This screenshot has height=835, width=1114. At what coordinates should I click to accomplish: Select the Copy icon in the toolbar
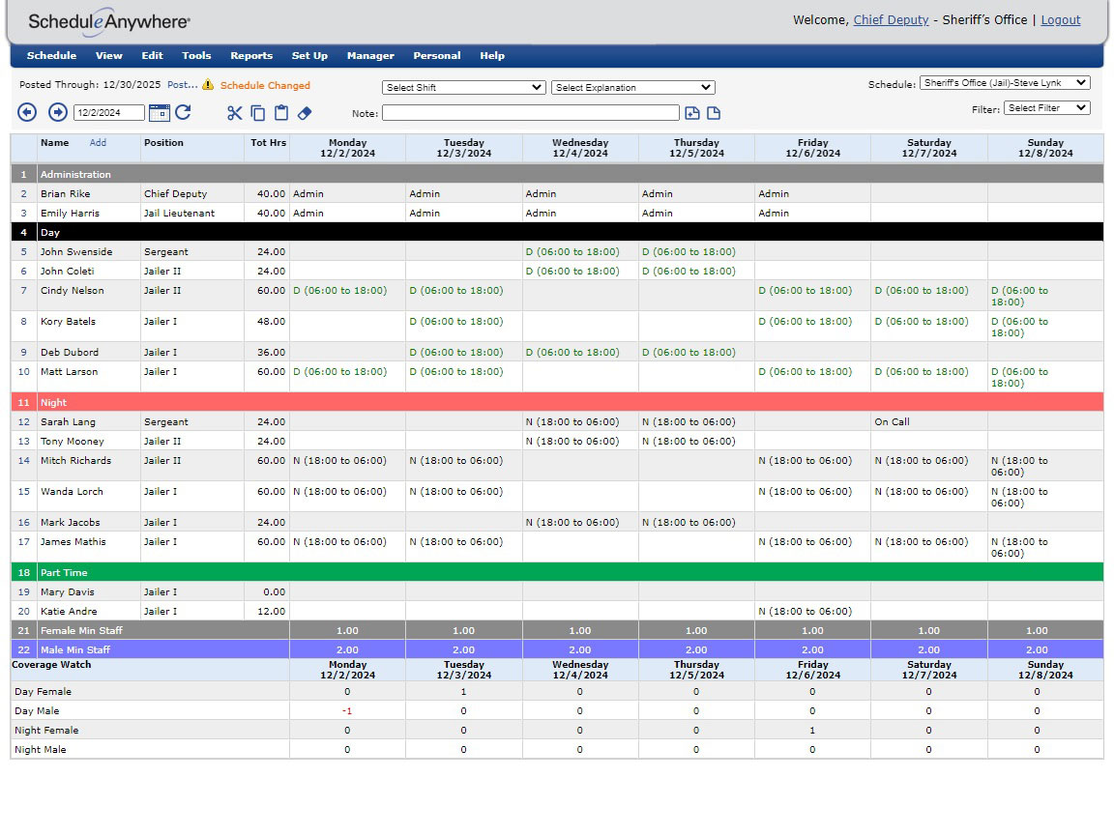tap(258, 113)
